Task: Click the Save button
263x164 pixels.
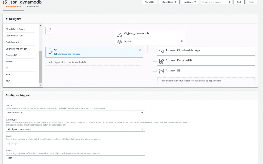Action: click(252, 2)
